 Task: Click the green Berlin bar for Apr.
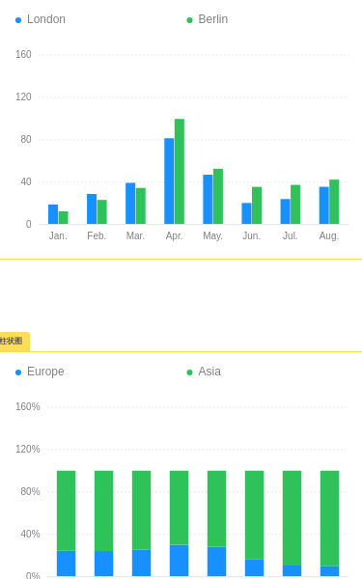coord(180,172)
